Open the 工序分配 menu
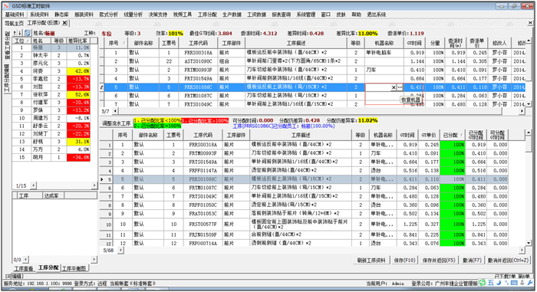Viewport: 537px width, 292px height. pyautogui.click(x=207, y=15)
